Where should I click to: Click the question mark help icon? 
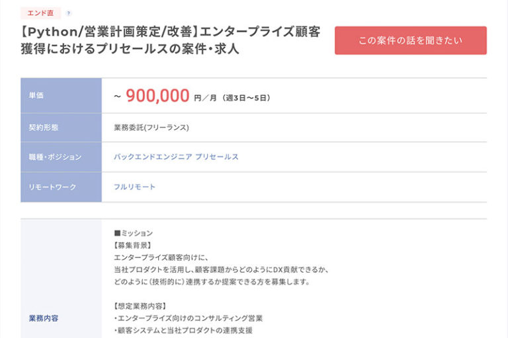pyautogui.click(x=69, y=13)
